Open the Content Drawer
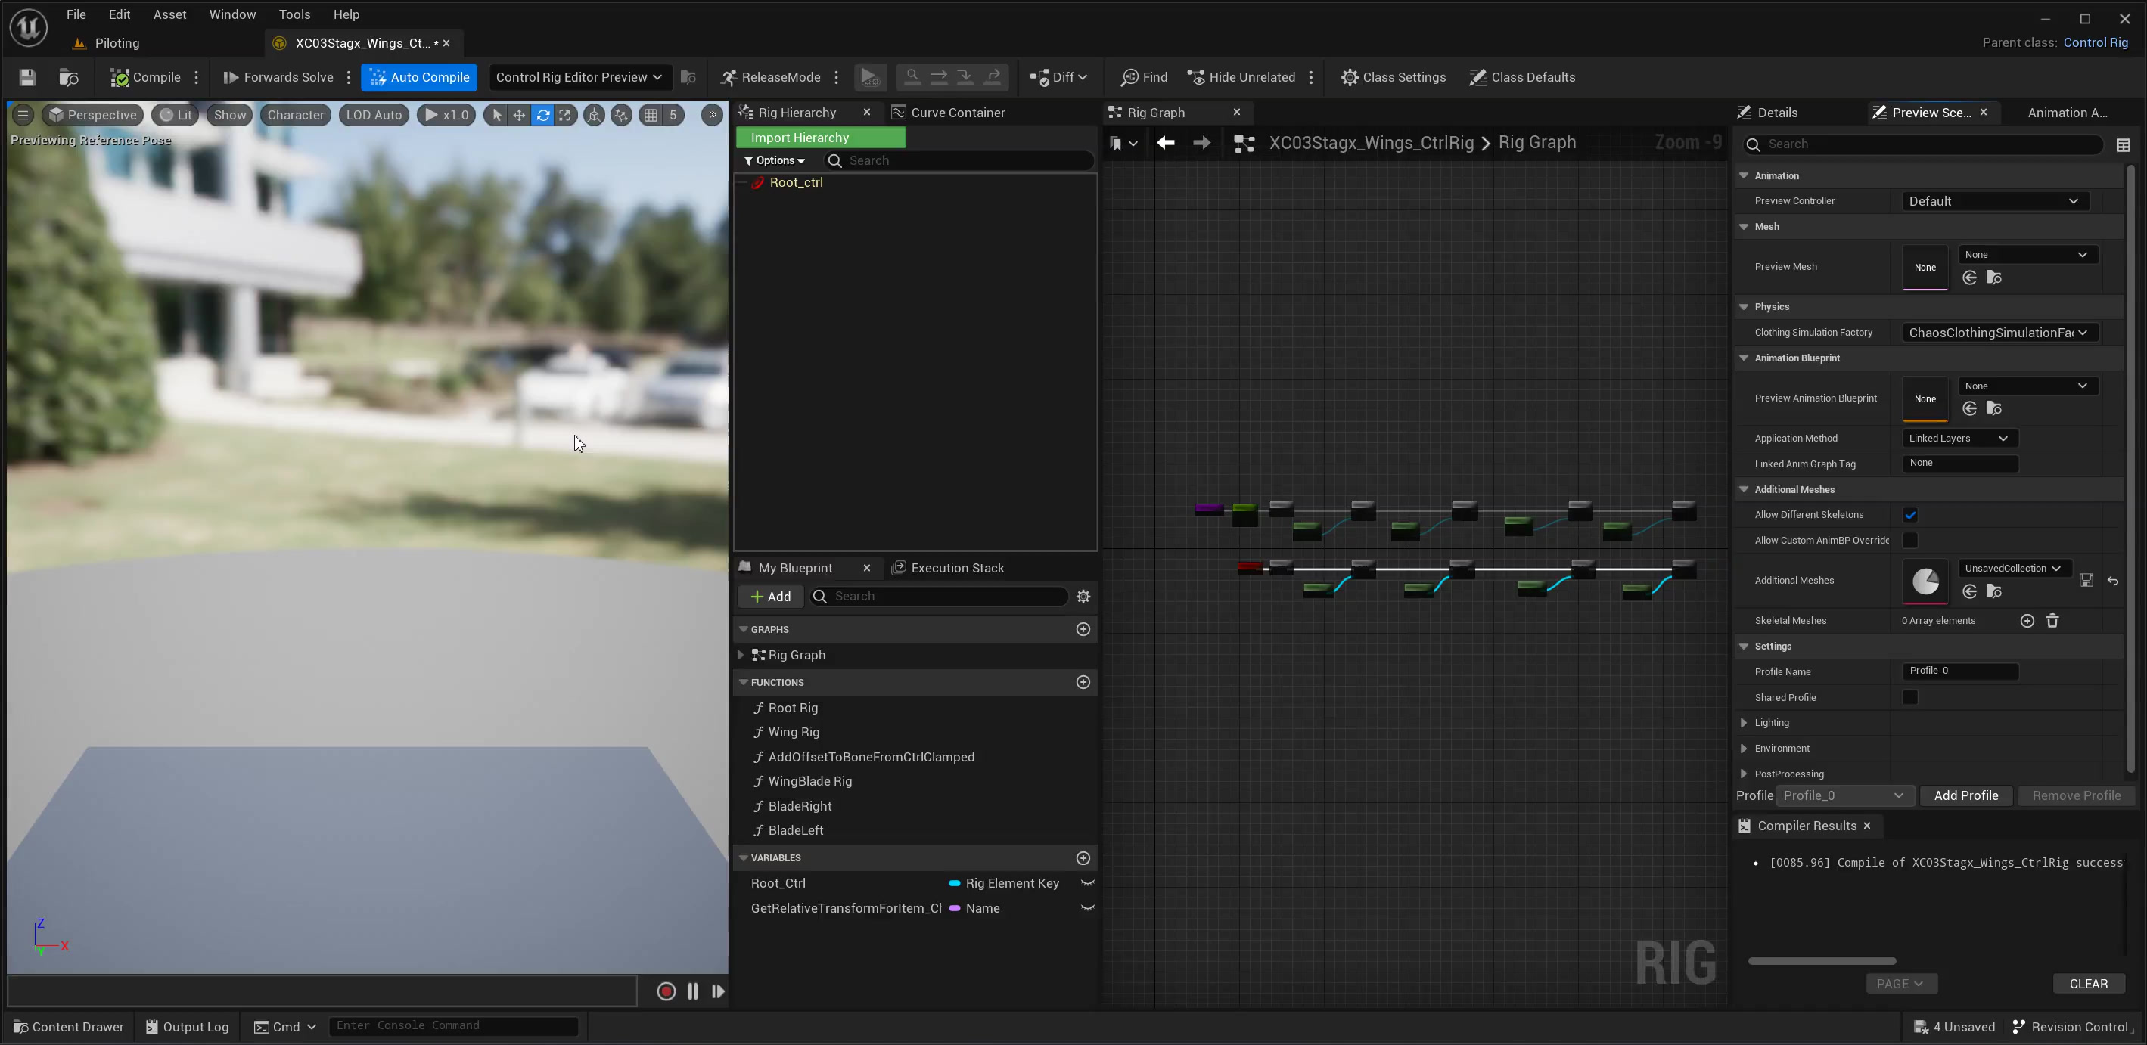The height and width of the screenshot is (1045, 2147). click(x=69, y=1027)
